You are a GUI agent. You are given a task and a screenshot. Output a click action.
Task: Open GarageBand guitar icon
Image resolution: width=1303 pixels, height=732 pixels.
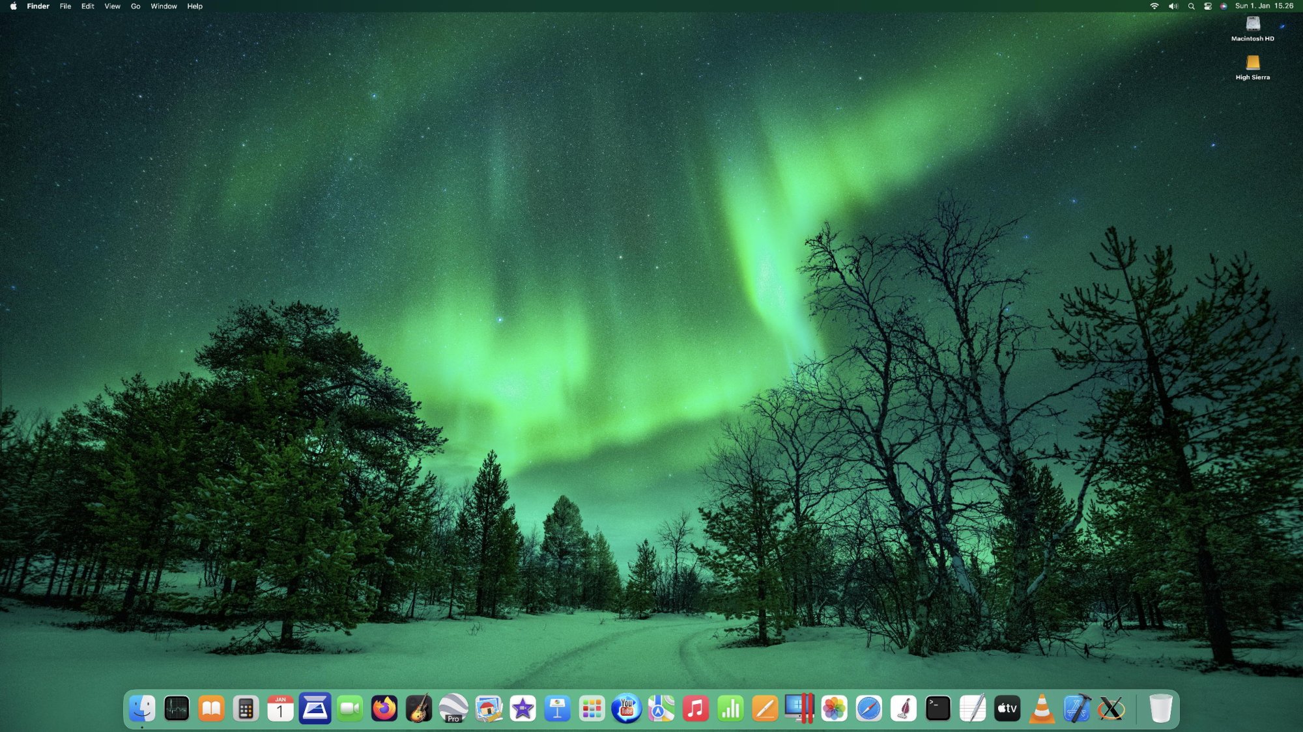point(419,708)
